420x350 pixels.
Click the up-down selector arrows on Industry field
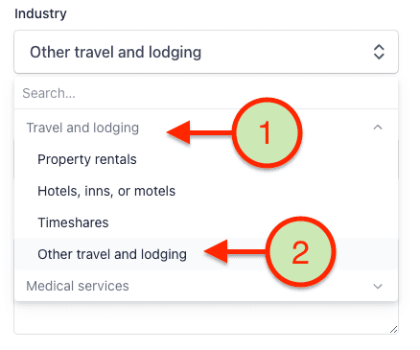(x=379, y=52)
